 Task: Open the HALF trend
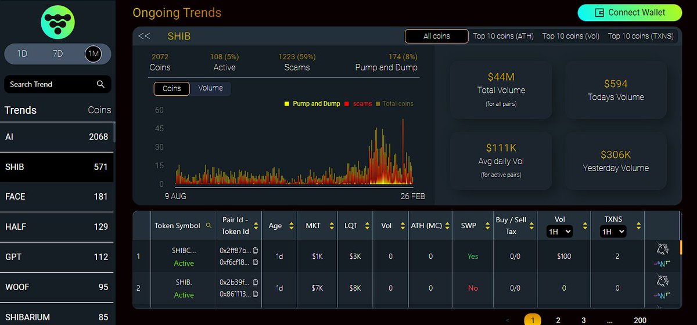click(56, 227)
